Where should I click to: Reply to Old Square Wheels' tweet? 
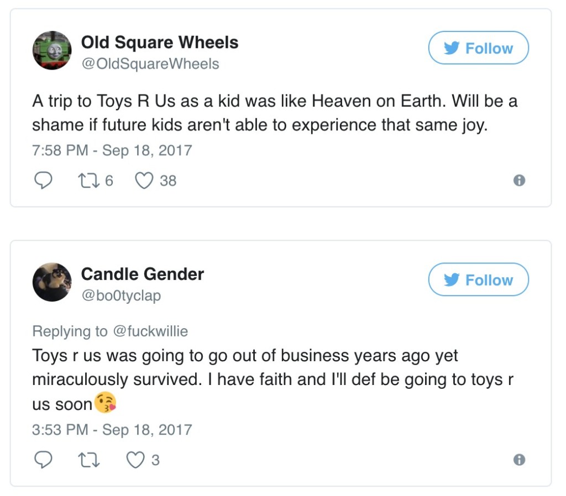coord(44,181)
